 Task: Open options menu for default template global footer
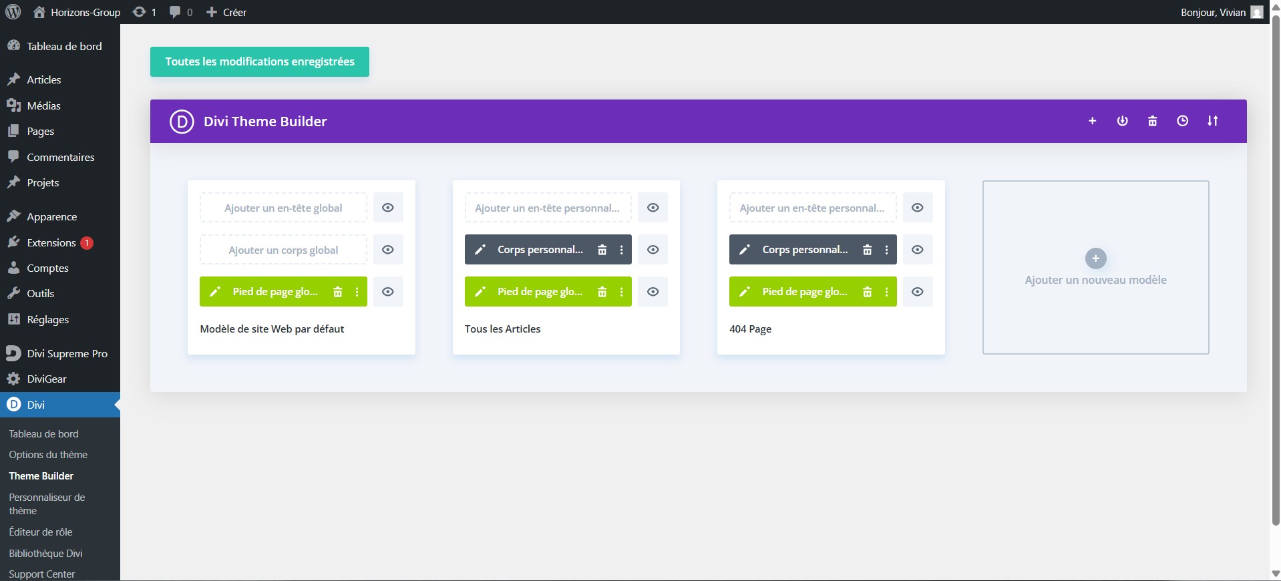[357, 292]
